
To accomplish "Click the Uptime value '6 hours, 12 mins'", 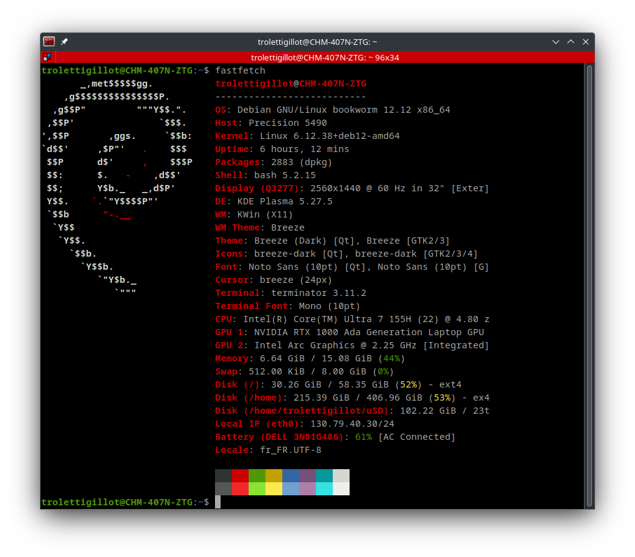I will pos(304,149).
